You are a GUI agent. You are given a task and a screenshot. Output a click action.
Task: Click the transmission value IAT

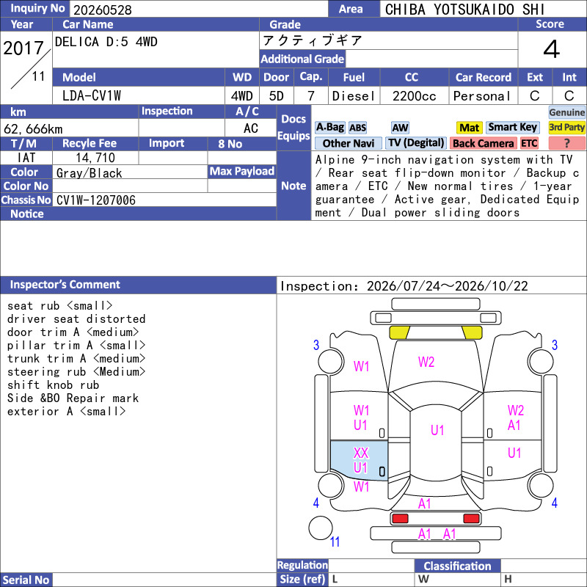pyautogui.click(x=26, y=158)
